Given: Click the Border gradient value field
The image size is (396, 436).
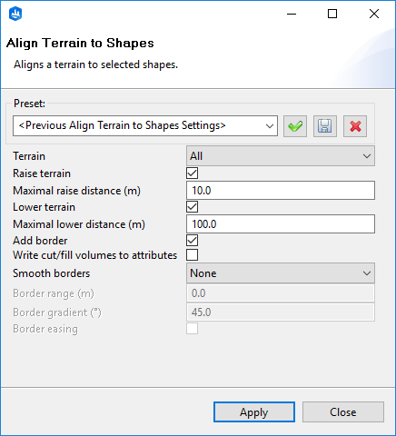Looking at the screenshot, I should click(281, 312).
